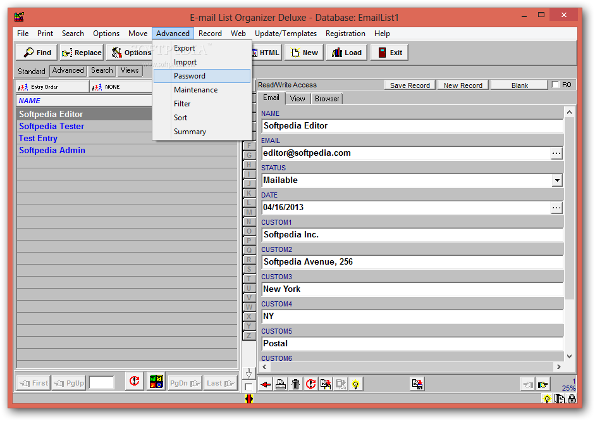
Task: Expand the STATUS Mailable dropdown arrow
Action: [556, 180]
